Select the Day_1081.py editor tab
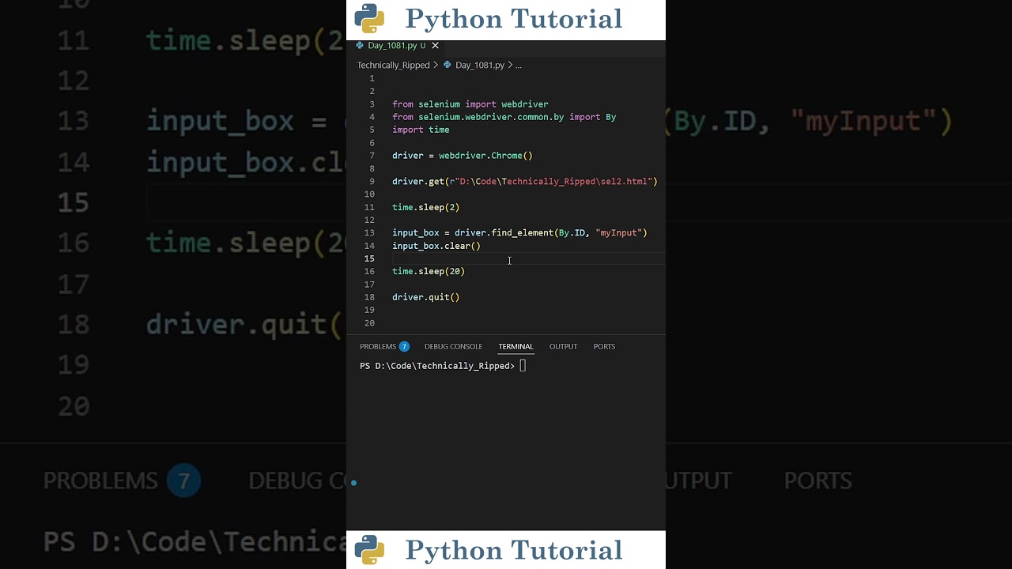This screenshot has height=569, width=1012. pos(397,46)
